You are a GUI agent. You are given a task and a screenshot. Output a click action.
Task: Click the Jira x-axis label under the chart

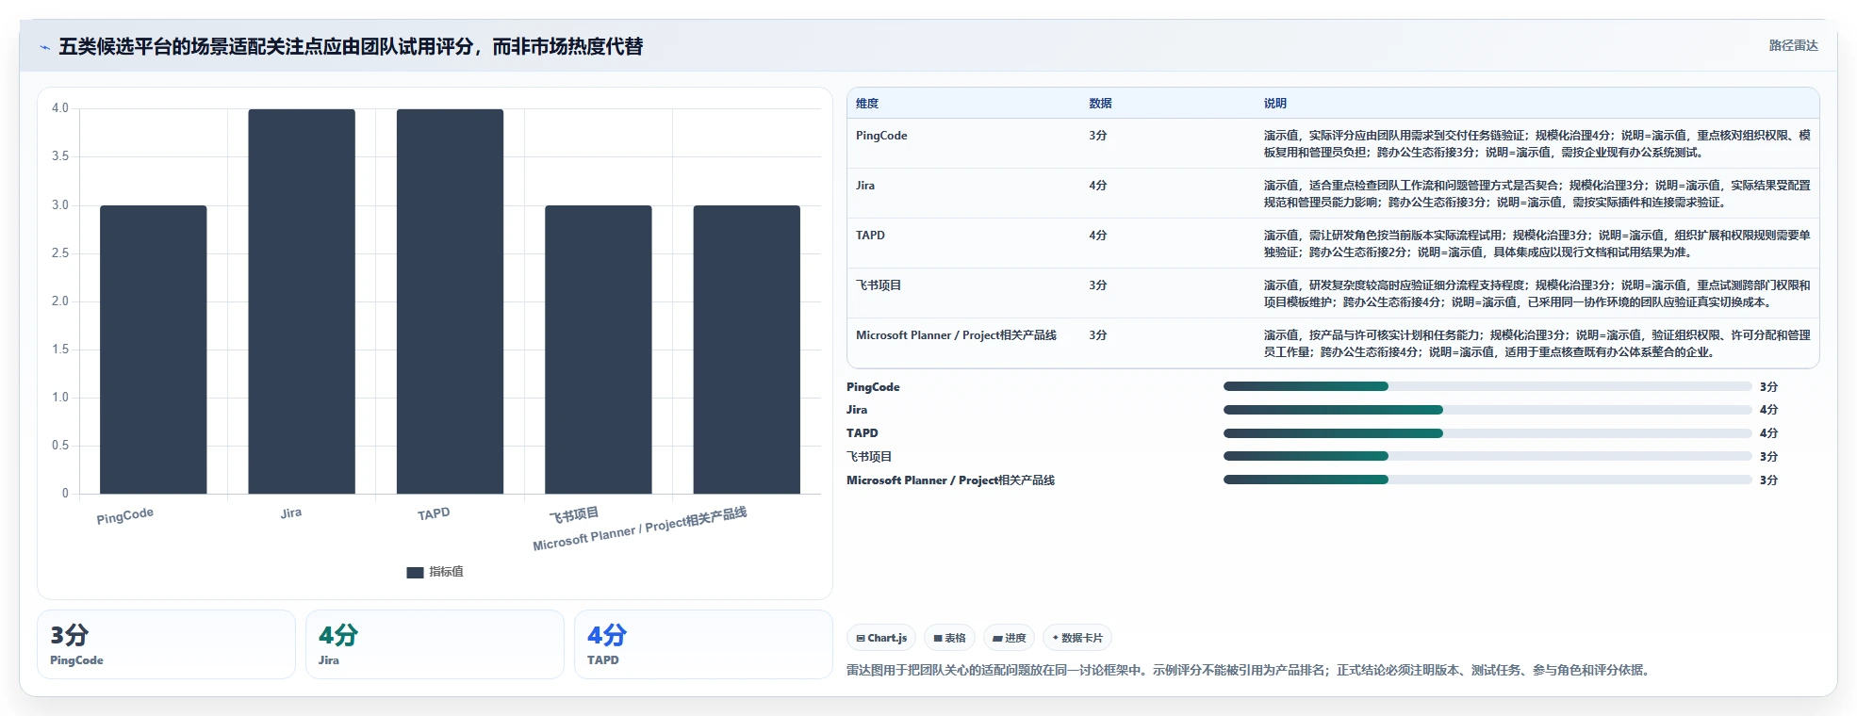(291, 513)
